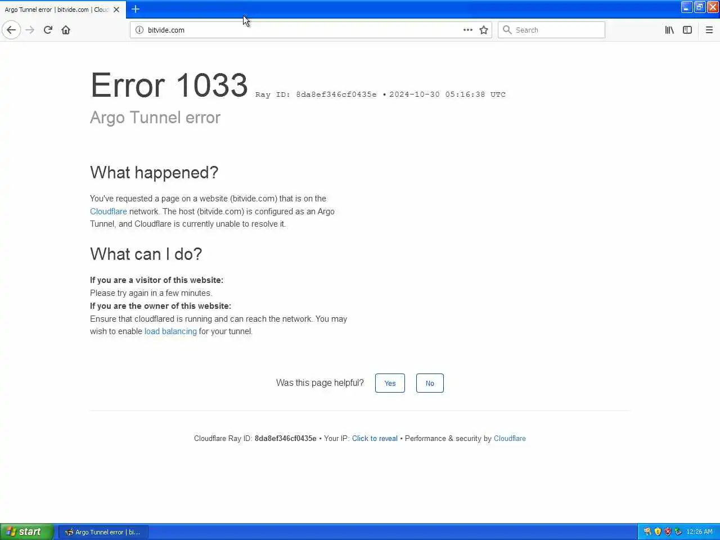Open the footer Cloudflare link
The height and width of the screenshot is (540, 720).
pyautogui.click(x=510, y=439)
